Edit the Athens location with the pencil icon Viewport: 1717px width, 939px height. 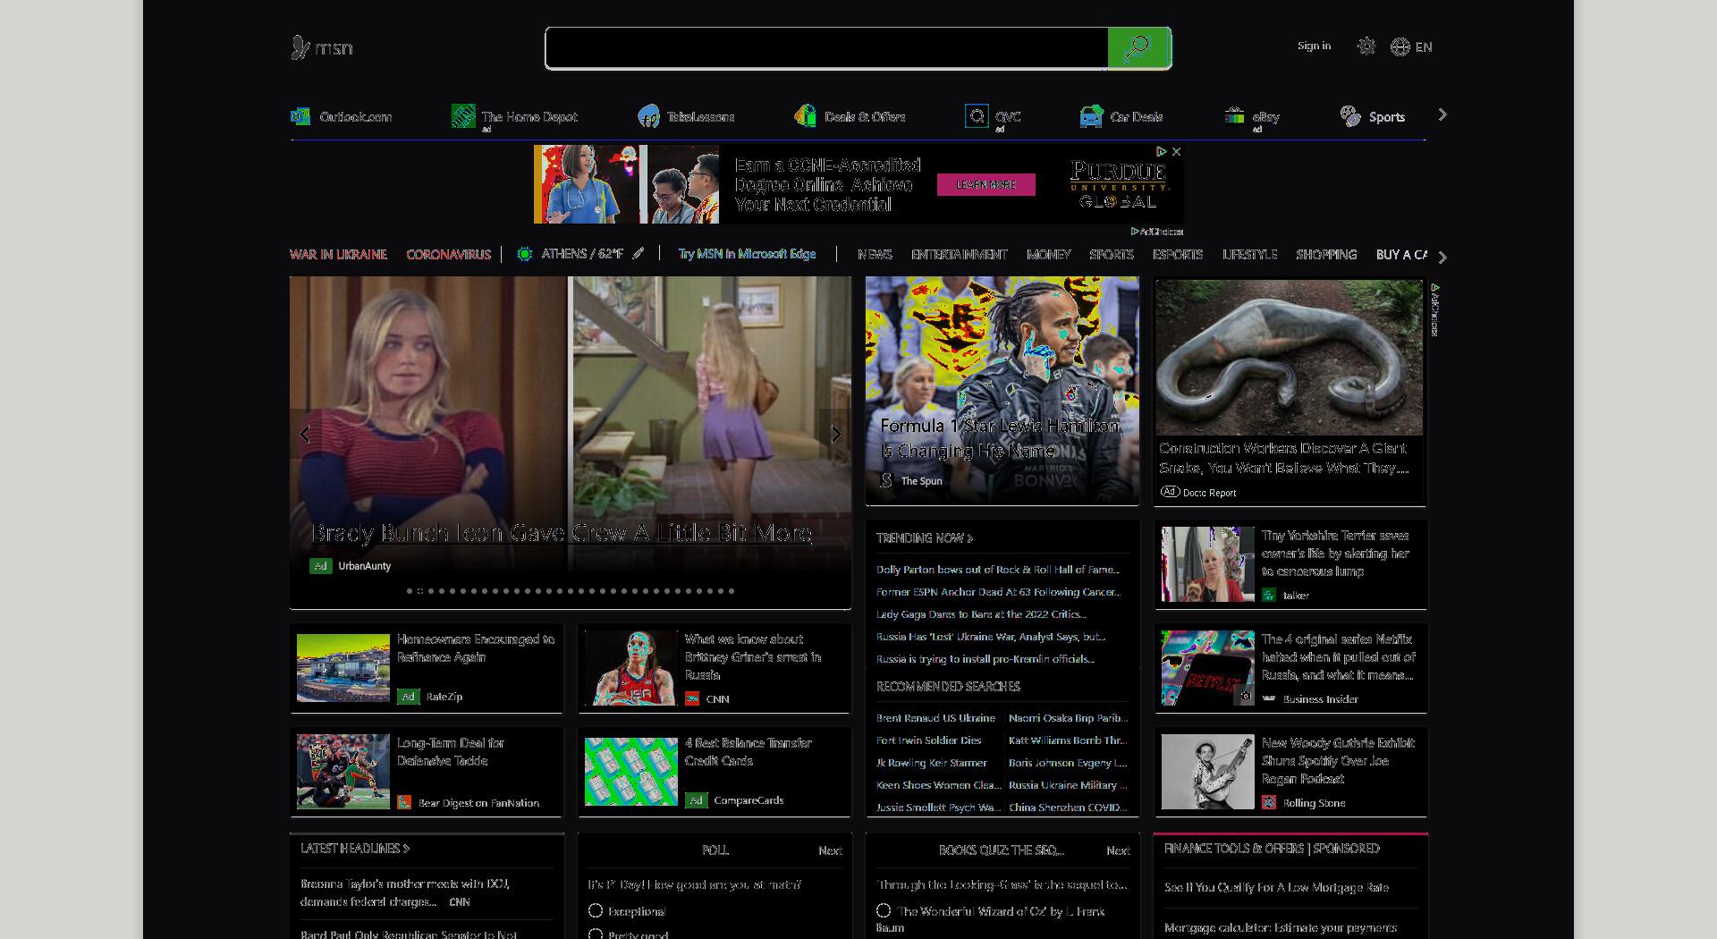638,254
